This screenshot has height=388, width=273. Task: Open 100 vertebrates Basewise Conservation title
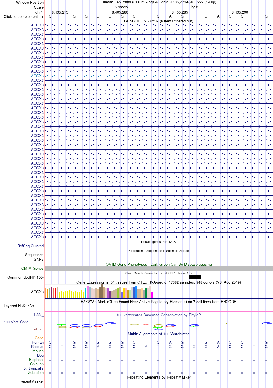click(159, 315)
